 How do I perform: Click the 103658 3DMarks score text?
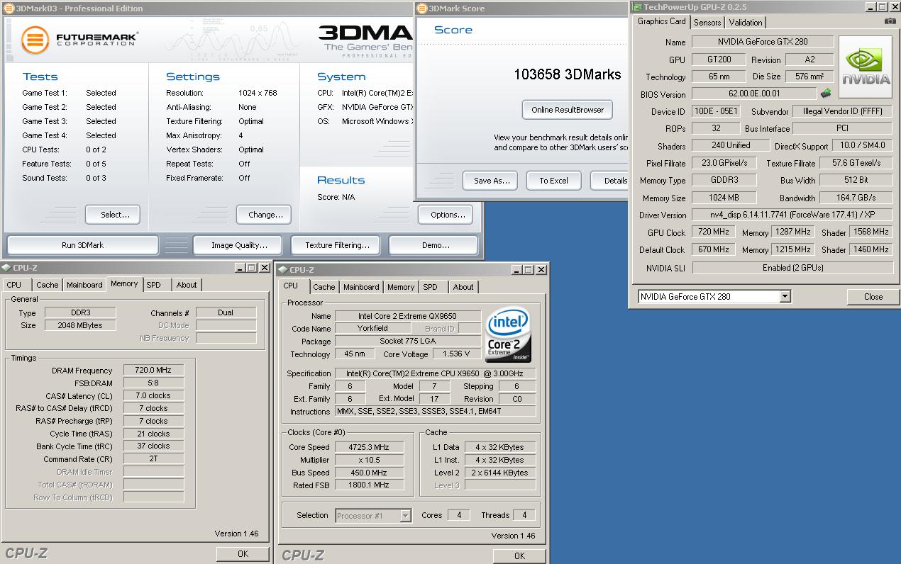point(568,74)
